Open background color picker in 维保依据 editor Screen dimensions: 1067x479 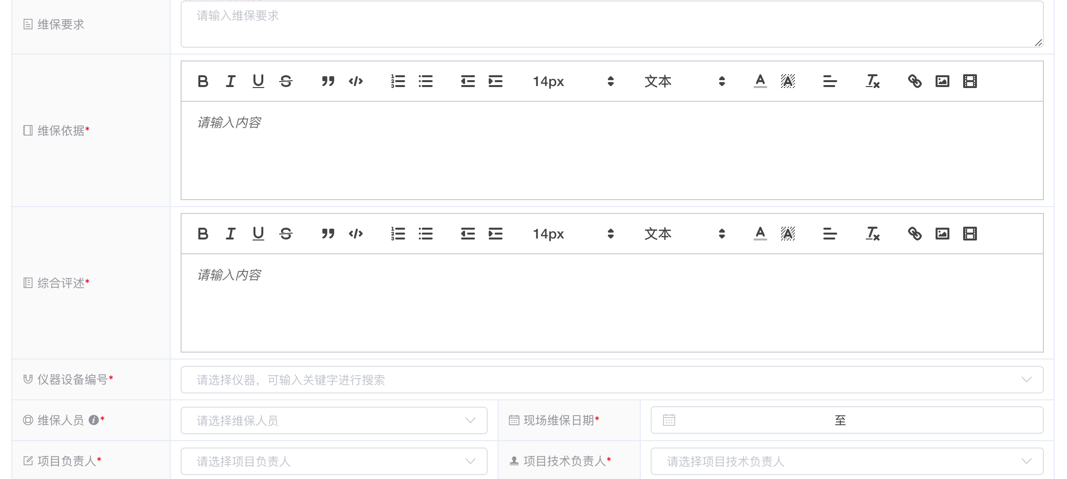point(787,81)
